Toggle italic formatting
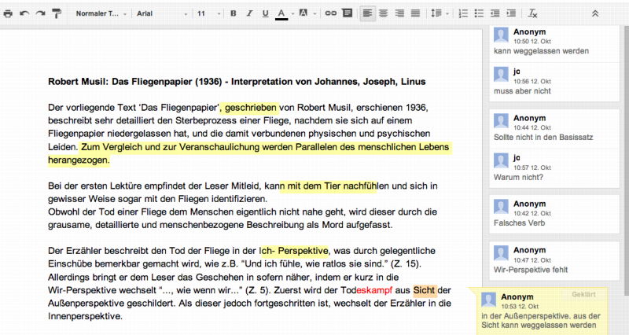 point(248,13)
